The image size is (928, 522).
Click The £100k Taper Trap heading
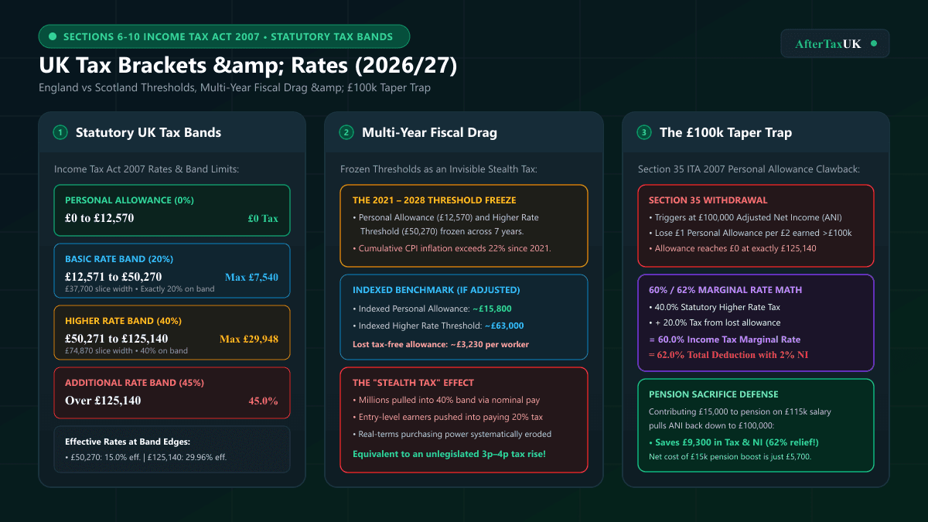tap(725, 132)
